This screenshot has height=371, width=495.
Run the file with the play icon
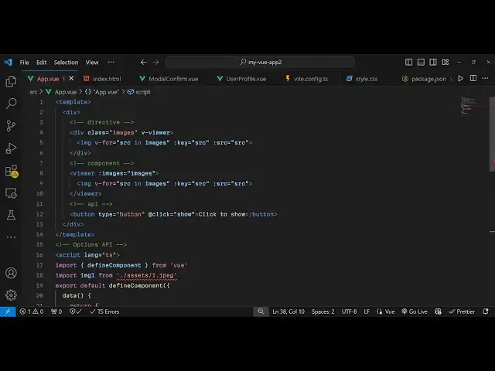coord(461,79)
